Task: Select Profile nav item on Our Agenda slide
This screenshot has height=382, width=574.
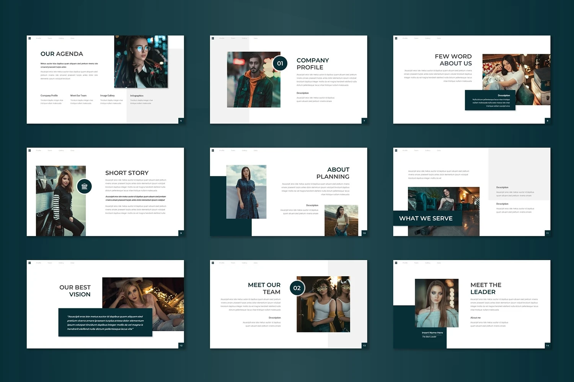Action: [x=39, y=38]
